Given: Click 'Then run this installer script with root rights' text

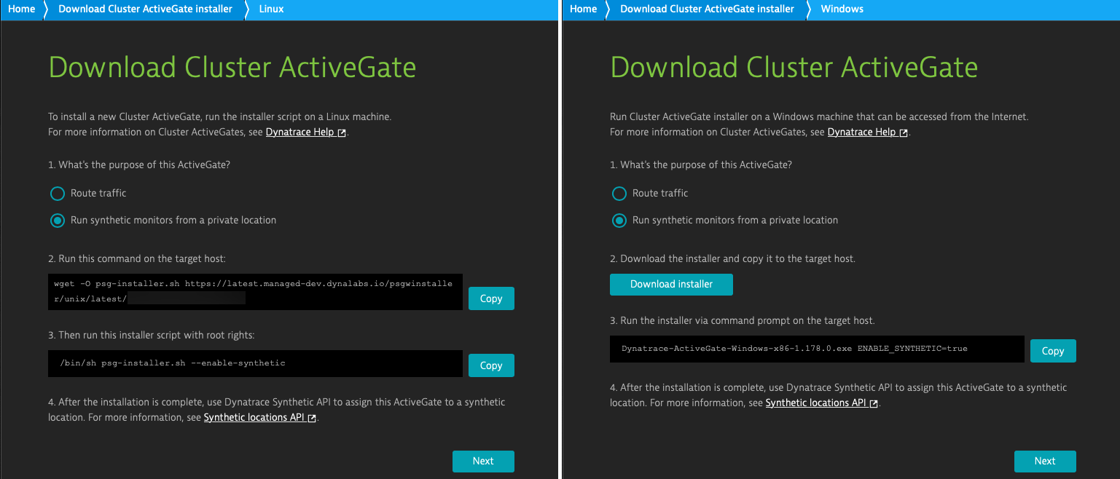Looking at the screenshot, I should coord(152,336).
